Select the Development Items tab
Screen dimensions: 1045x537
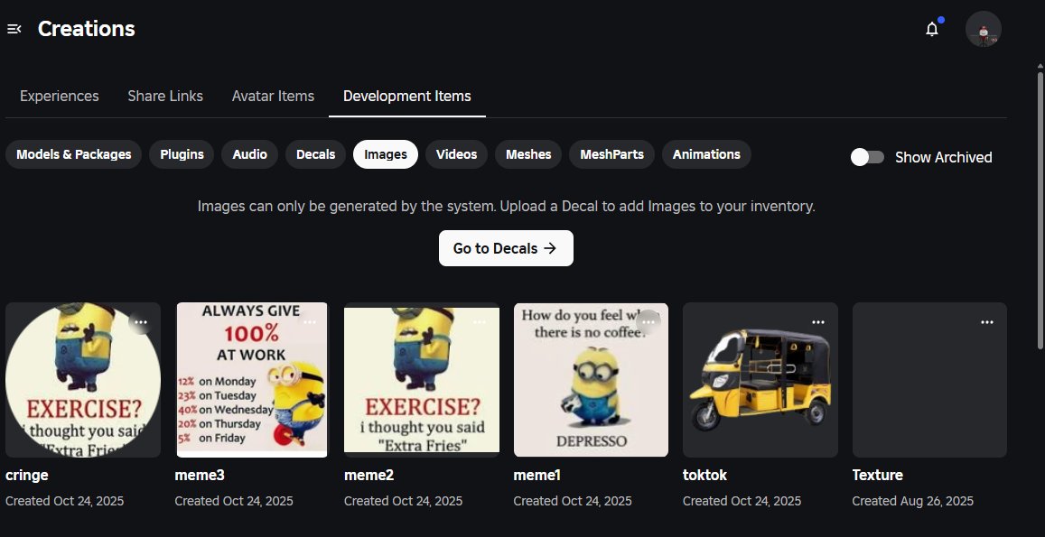tap(407, 96)
